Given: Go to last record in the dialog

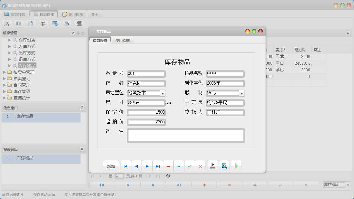Looking at the screenshot, I should coord(158,166).
